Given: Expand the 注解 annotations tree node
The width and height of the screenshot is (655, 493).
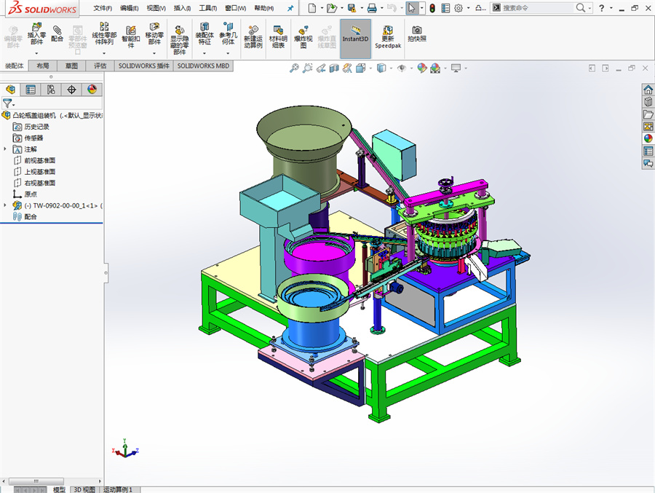Looking at the screenshot, I should (x=6, y=149).
